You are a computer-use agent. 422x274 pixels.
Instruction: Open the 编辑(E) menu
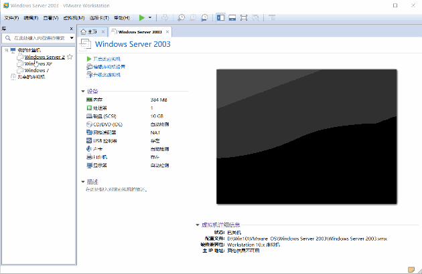[x=31, y=18]
